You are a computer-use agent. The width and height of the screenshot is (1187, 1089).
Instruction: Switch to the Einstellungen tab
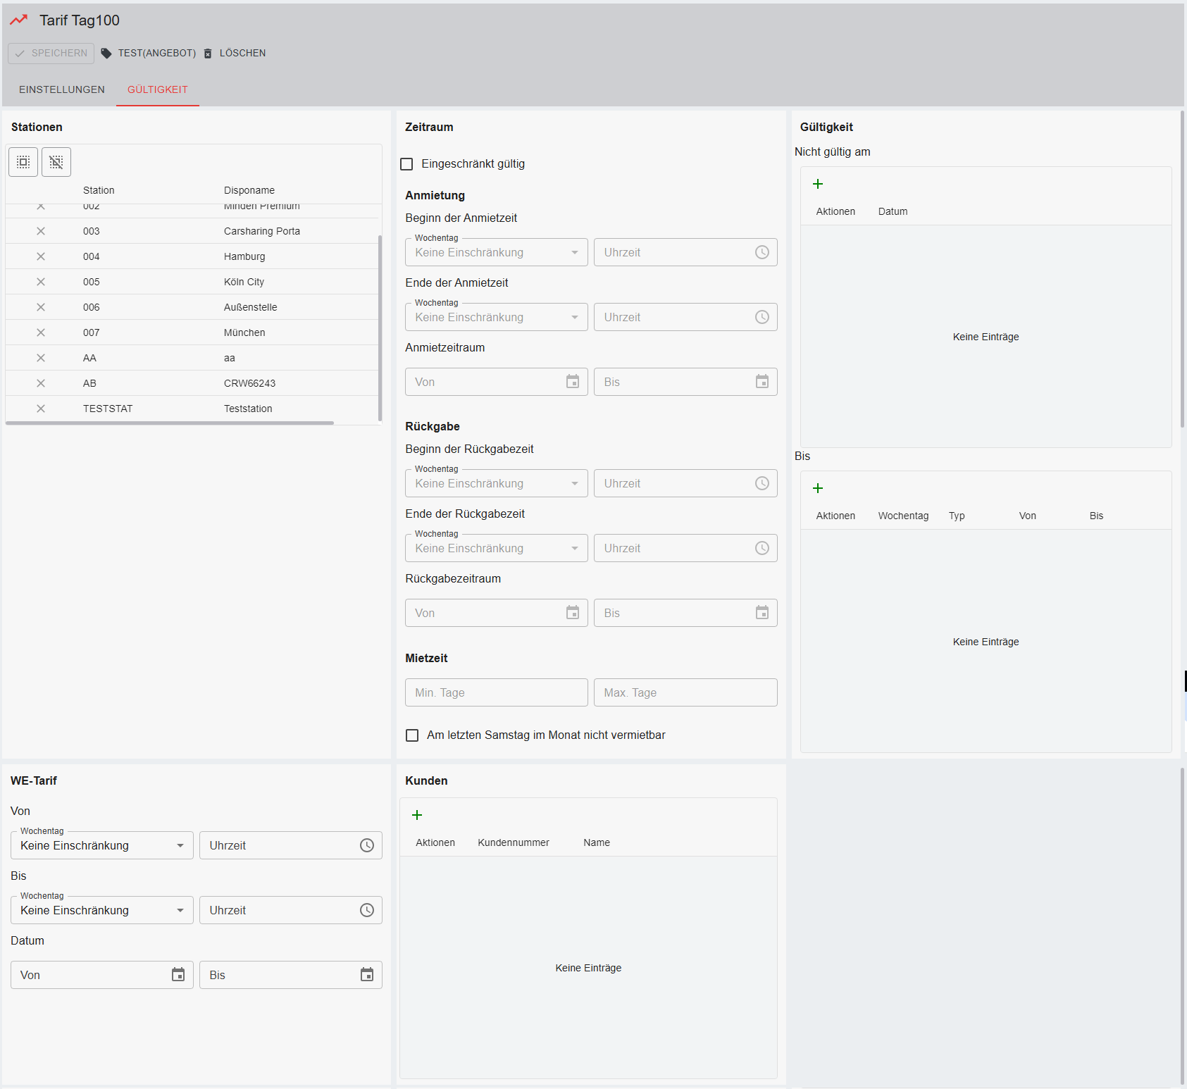point(62,89)
